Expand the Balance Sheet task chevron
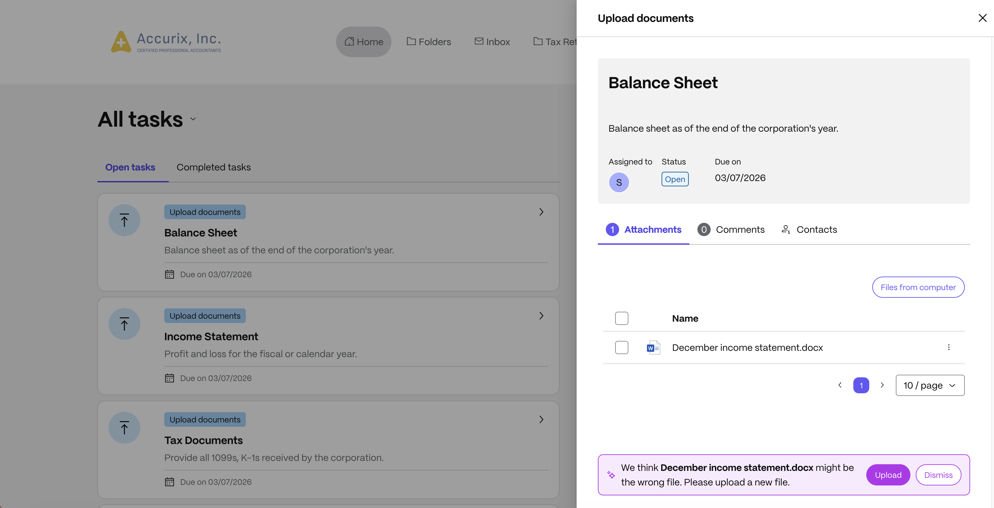This screenshot has width=994, height=508. pos(541,212)
